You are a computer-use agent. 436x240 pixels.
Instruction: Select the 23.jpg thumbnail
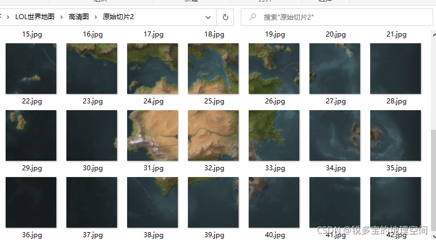(92, 69)
